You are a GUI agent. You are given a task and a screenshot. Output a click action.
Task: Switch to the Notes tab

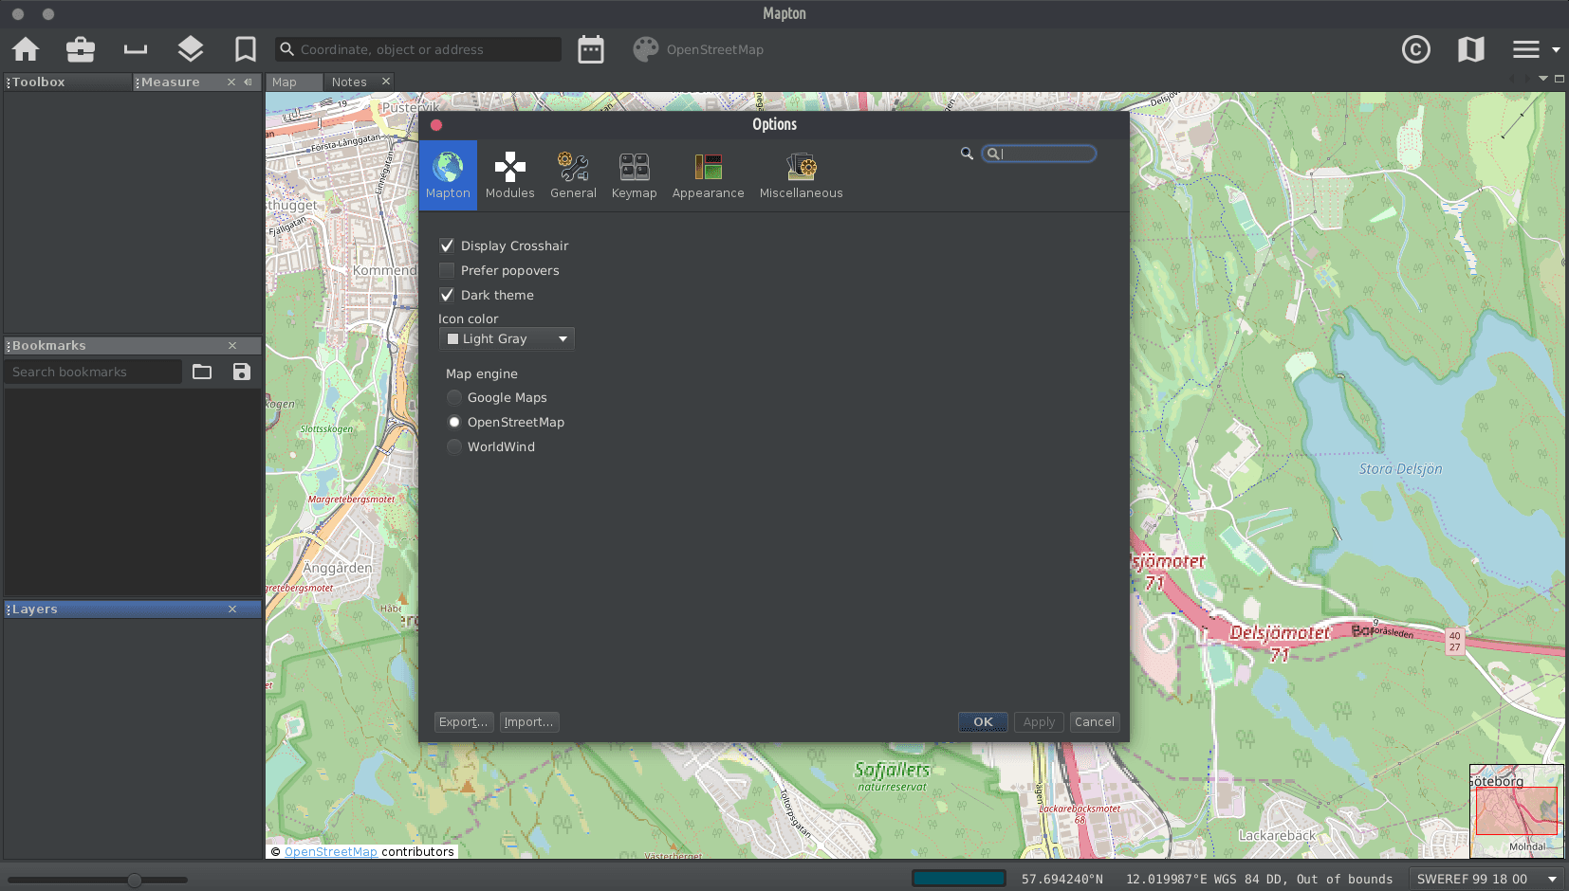coord(349,82)
